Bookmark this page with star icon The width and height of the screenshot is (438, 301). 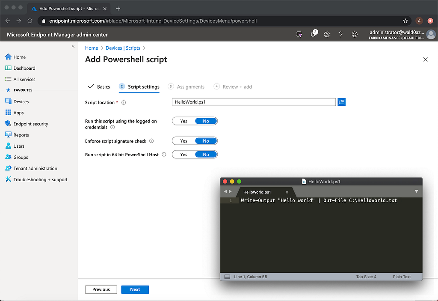[x=405, y=21]
